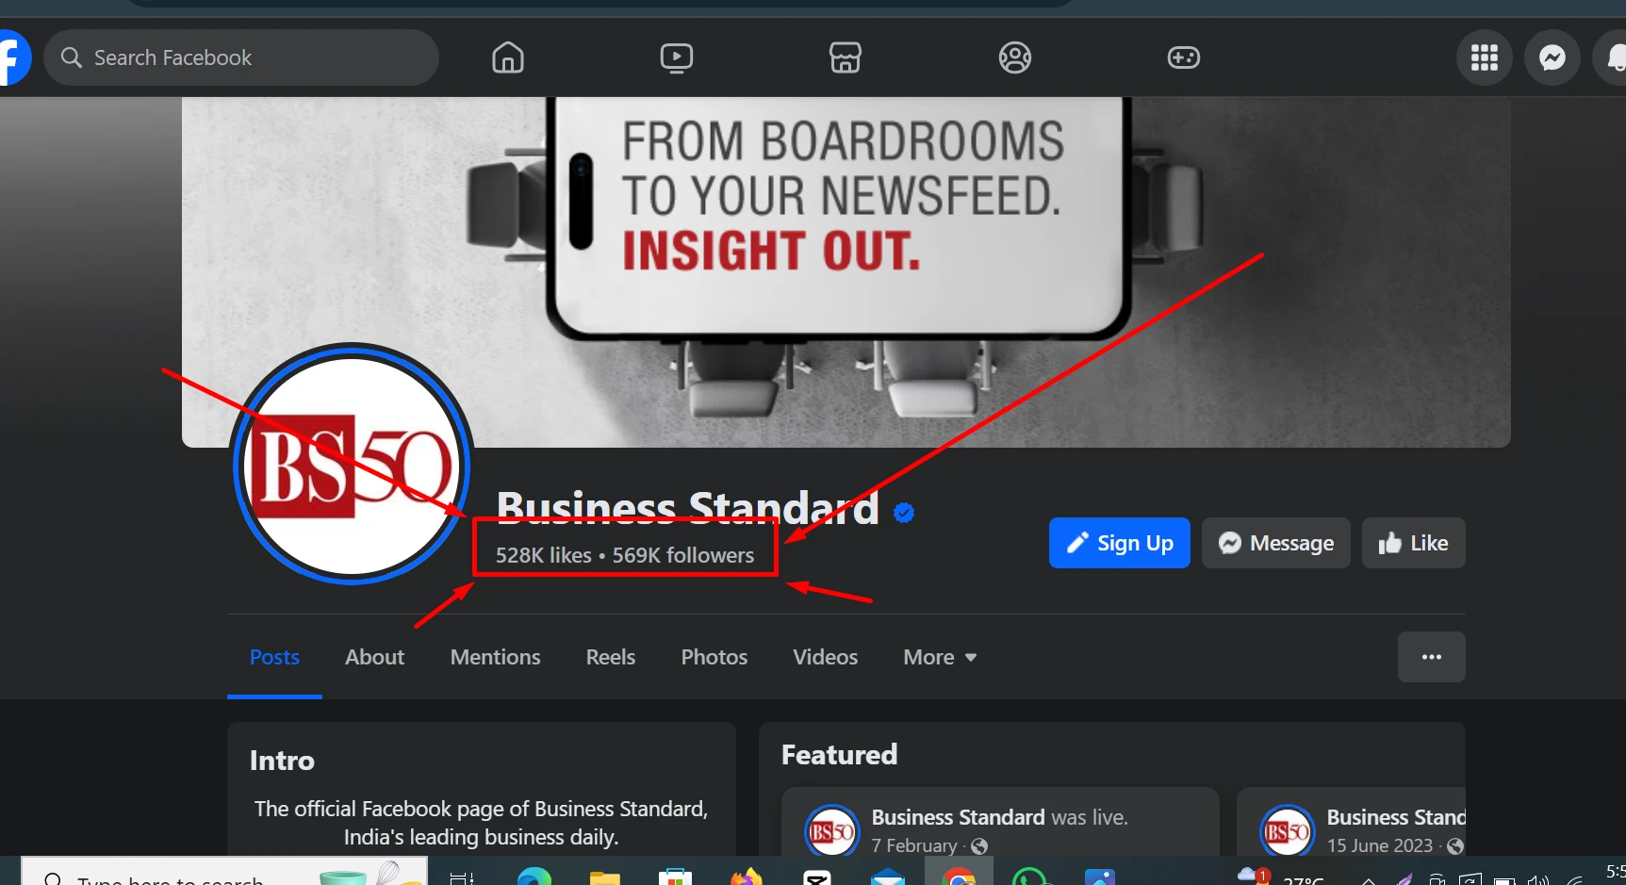The image size is (1626, 885).
Task: Open the Marketplace icon
Action: (x=845, y=57)
